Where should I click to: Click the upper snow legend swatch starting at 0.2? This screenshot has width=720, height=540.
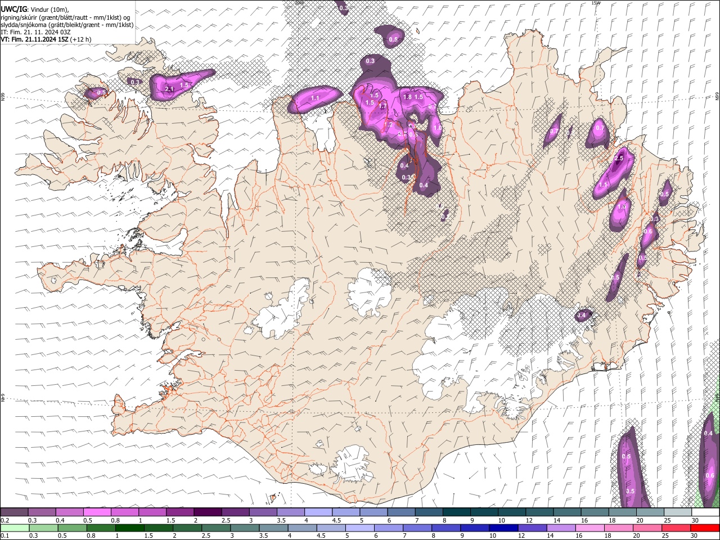[14, 512]
